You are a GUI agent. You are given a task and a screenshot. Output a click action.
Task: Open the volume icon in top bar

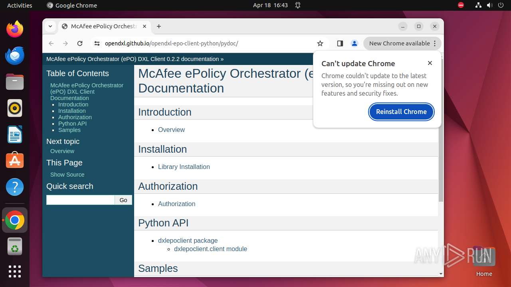point(489,5)
